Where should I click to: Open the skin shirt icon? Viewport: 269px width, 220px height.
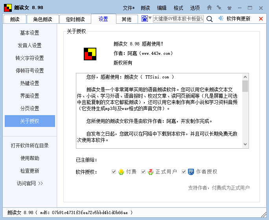click(229, 8)
